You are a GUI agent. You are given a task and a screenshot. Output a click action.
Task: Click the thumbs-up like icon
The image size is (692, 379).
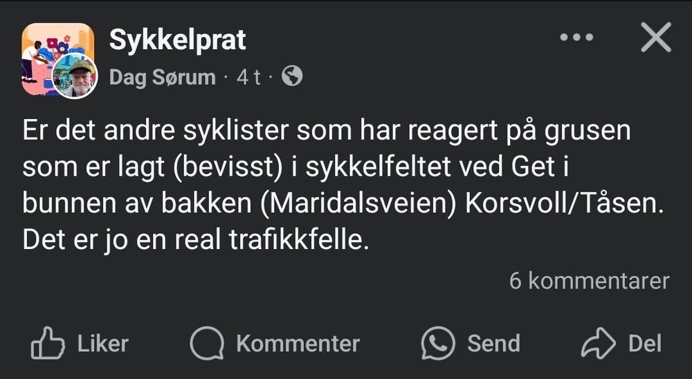tap(47, 344)
